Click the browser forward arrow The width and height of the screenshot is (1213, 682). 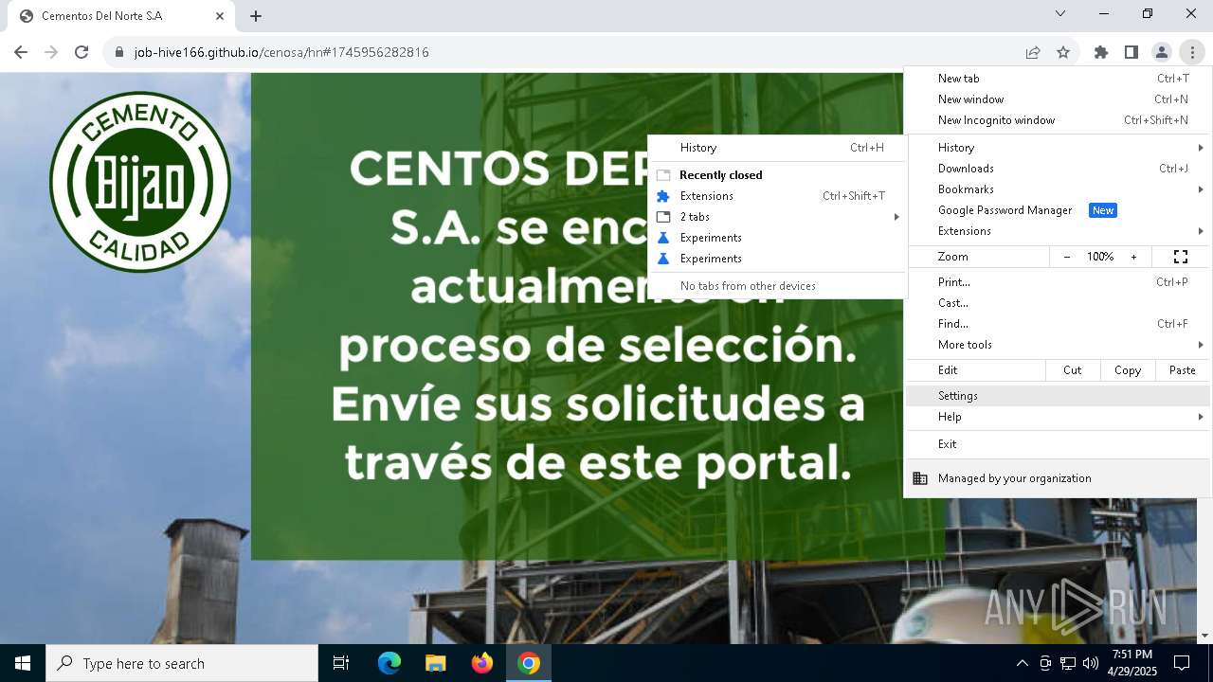pos(51,52)
